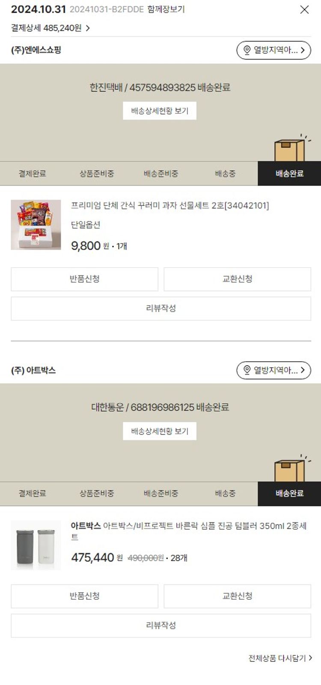This screenshot has height=685, width=321.
Task: Expand payment details 485,240원 chevron
Action: click(x=88, y=28)
